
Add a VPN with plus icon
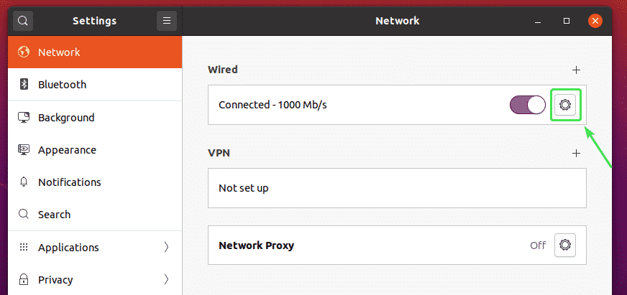click(576, 153)
